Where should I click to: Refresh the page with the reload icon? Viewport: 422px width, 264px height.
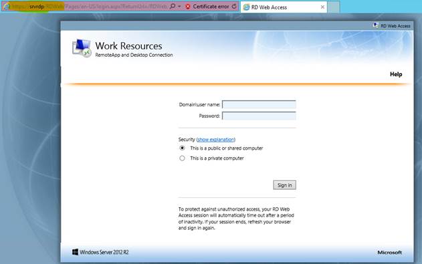(x=234, y=6)
